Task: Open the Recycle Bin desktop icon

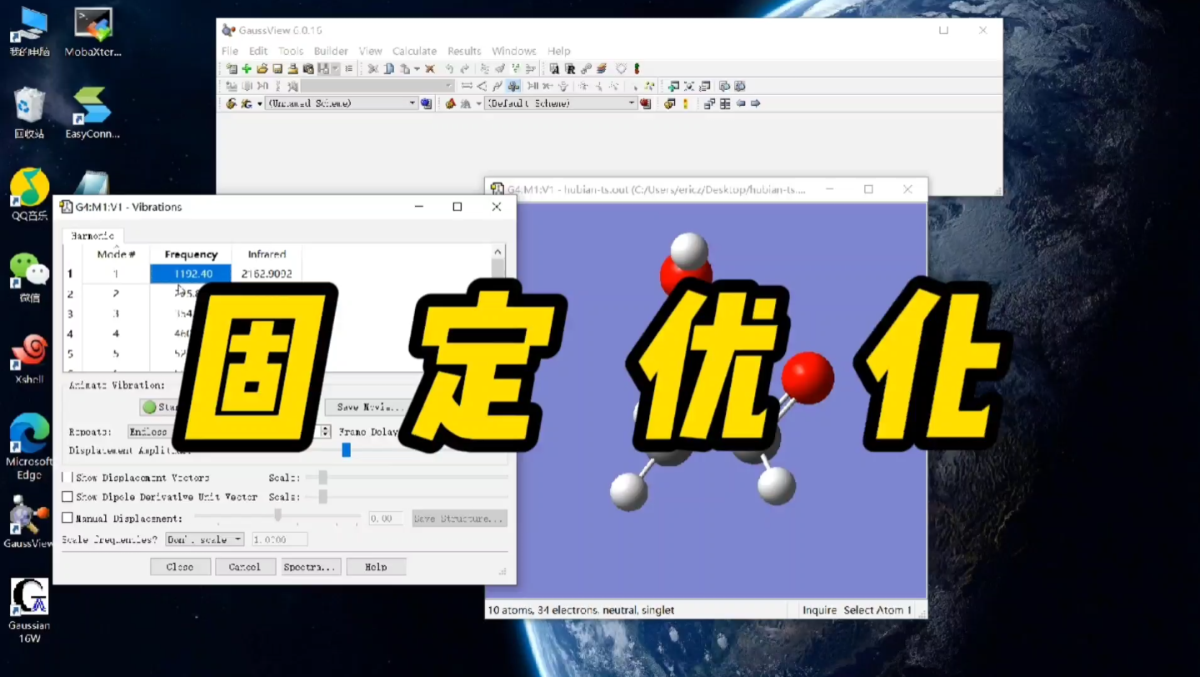Action: tap(29, 113)
